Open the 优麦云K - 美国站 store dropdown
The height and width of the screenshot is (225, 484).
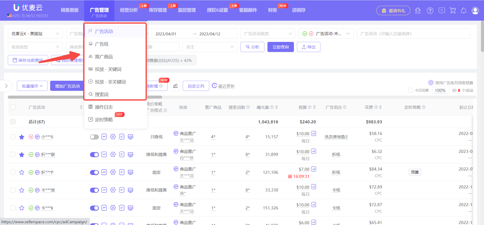(x=35, y=34)
